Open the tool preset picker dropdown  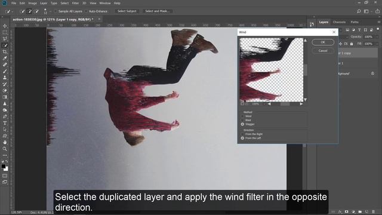[x=12, y=11]
